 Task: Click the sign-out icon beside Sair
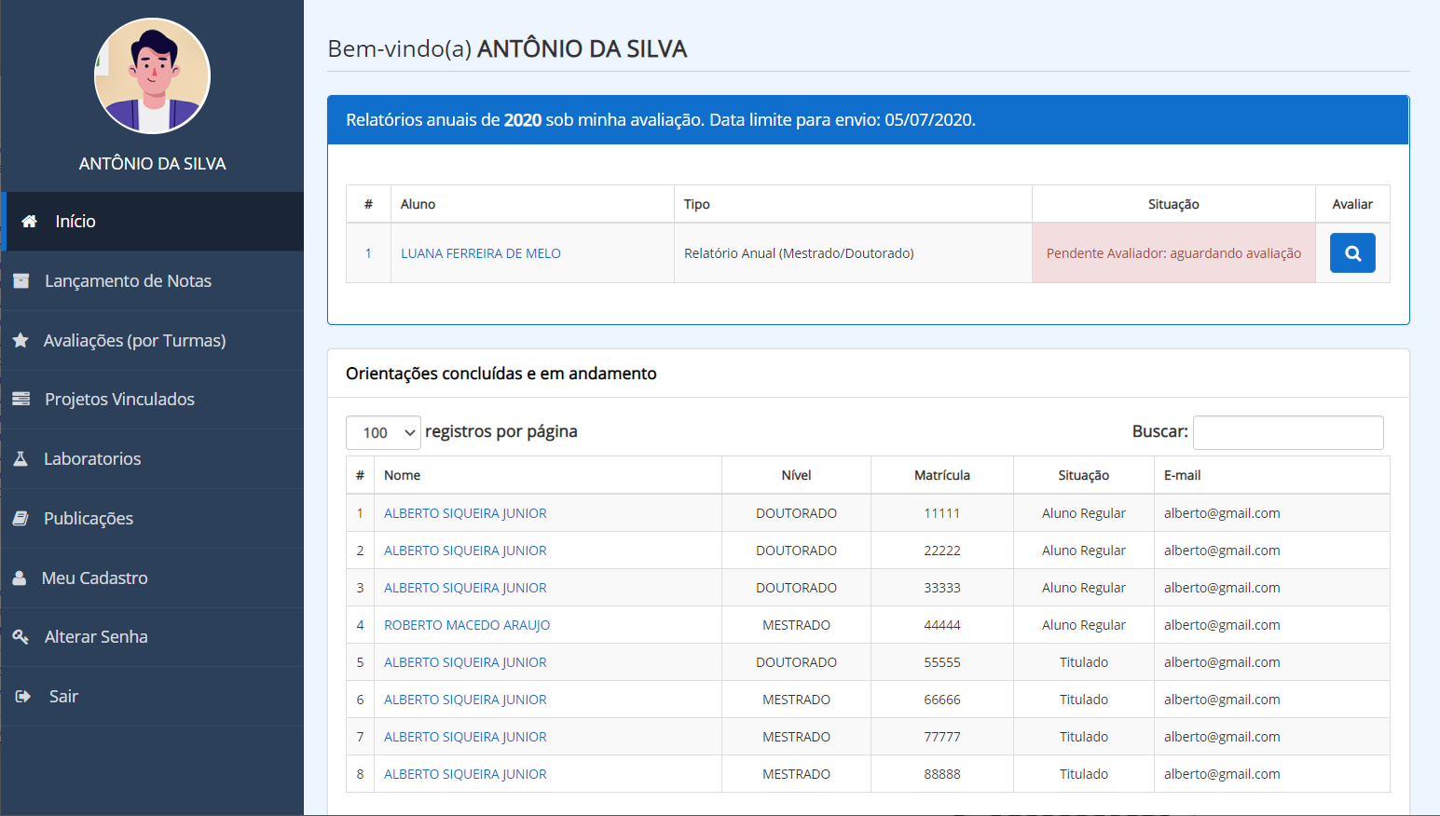23,696
